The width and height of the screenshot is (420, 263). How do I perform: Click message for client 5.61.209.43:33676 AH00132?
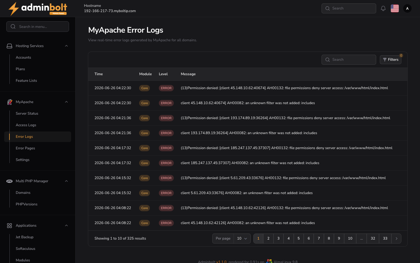[283, 178]
